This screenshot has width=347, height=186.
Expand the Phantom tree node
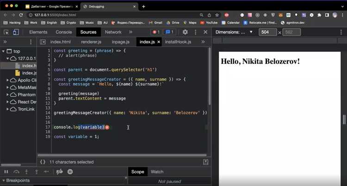[x=8, y=94]
